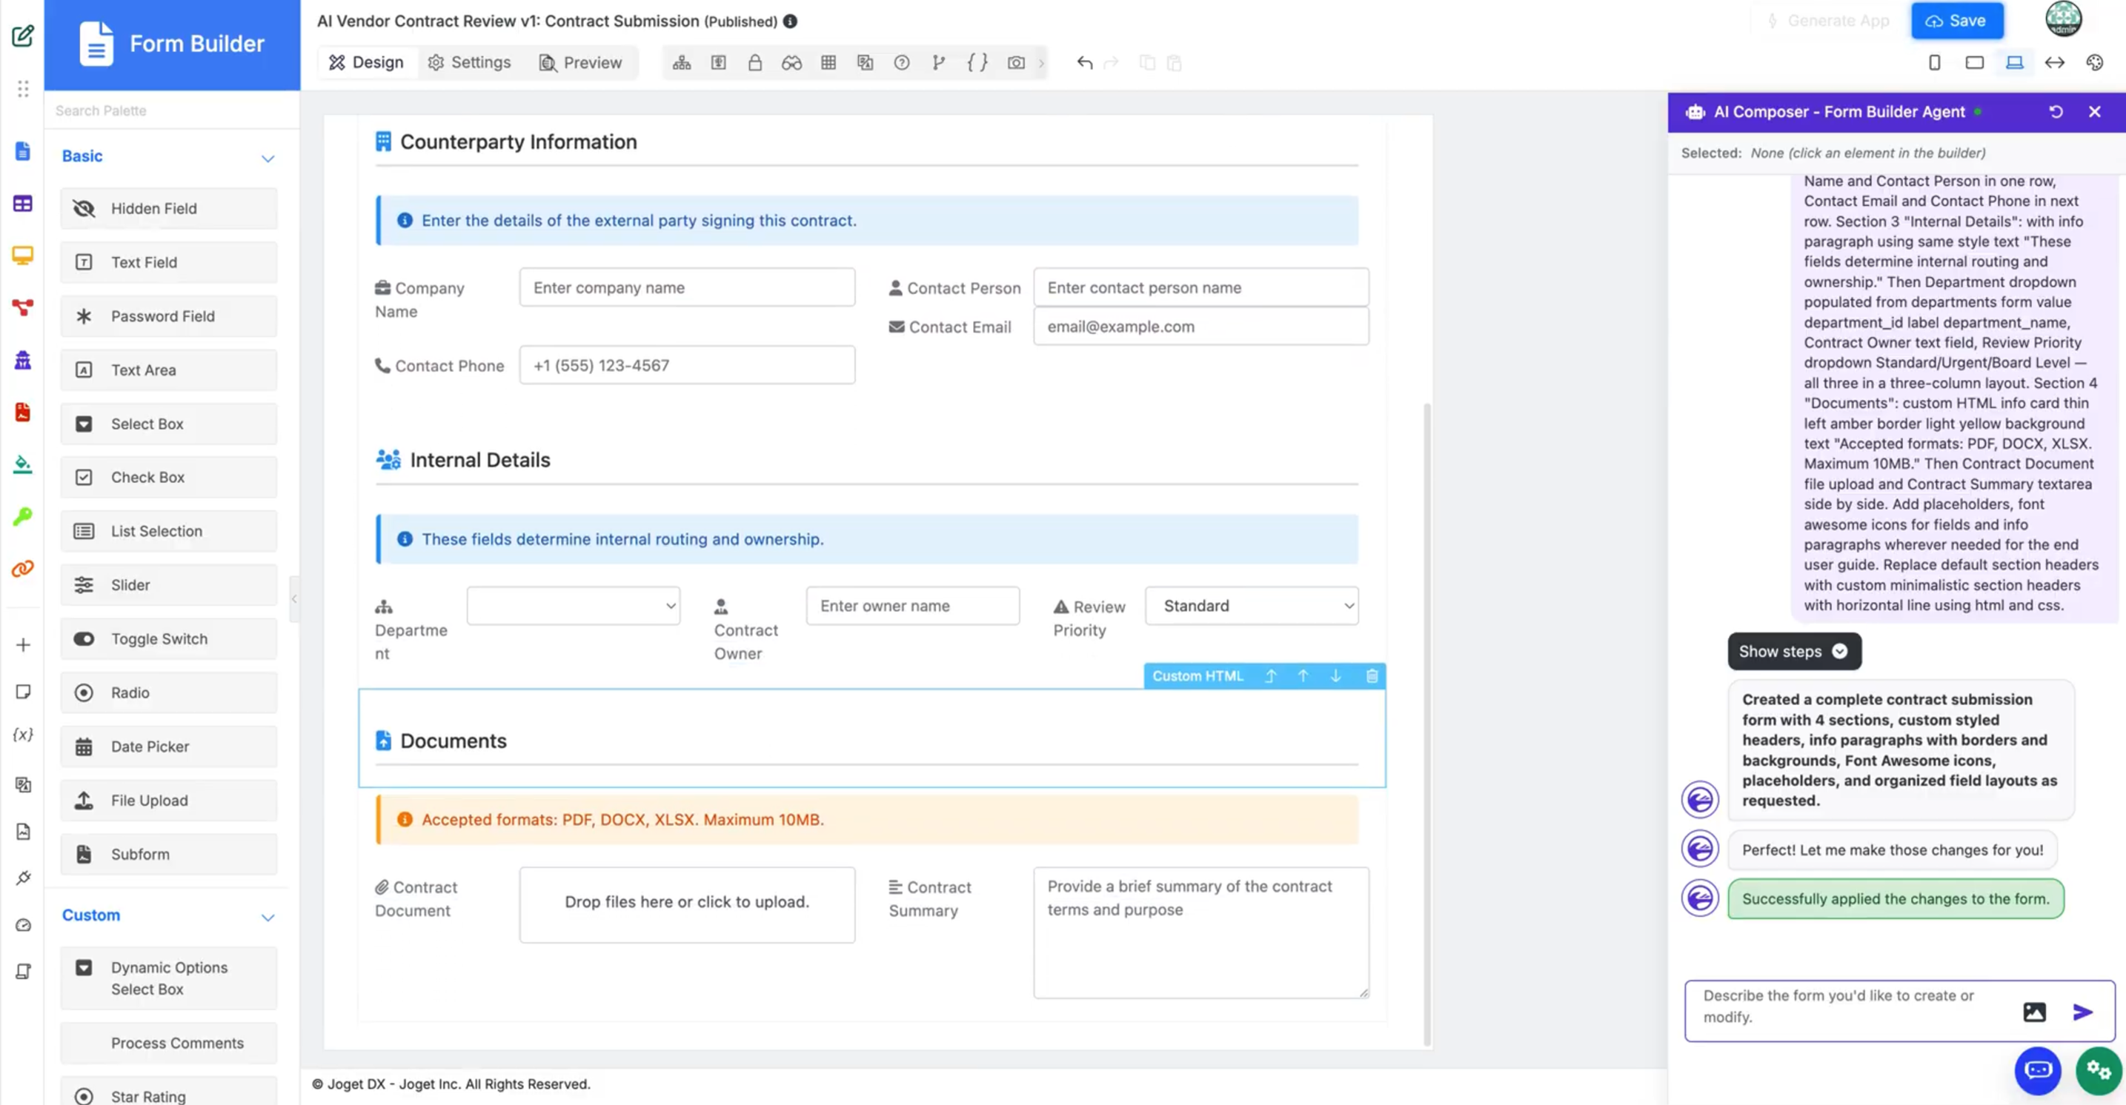This screenshot has height=1105, width=2126.
Task: Move the Custom HTML element down
Action: (x=1335, y=676)
